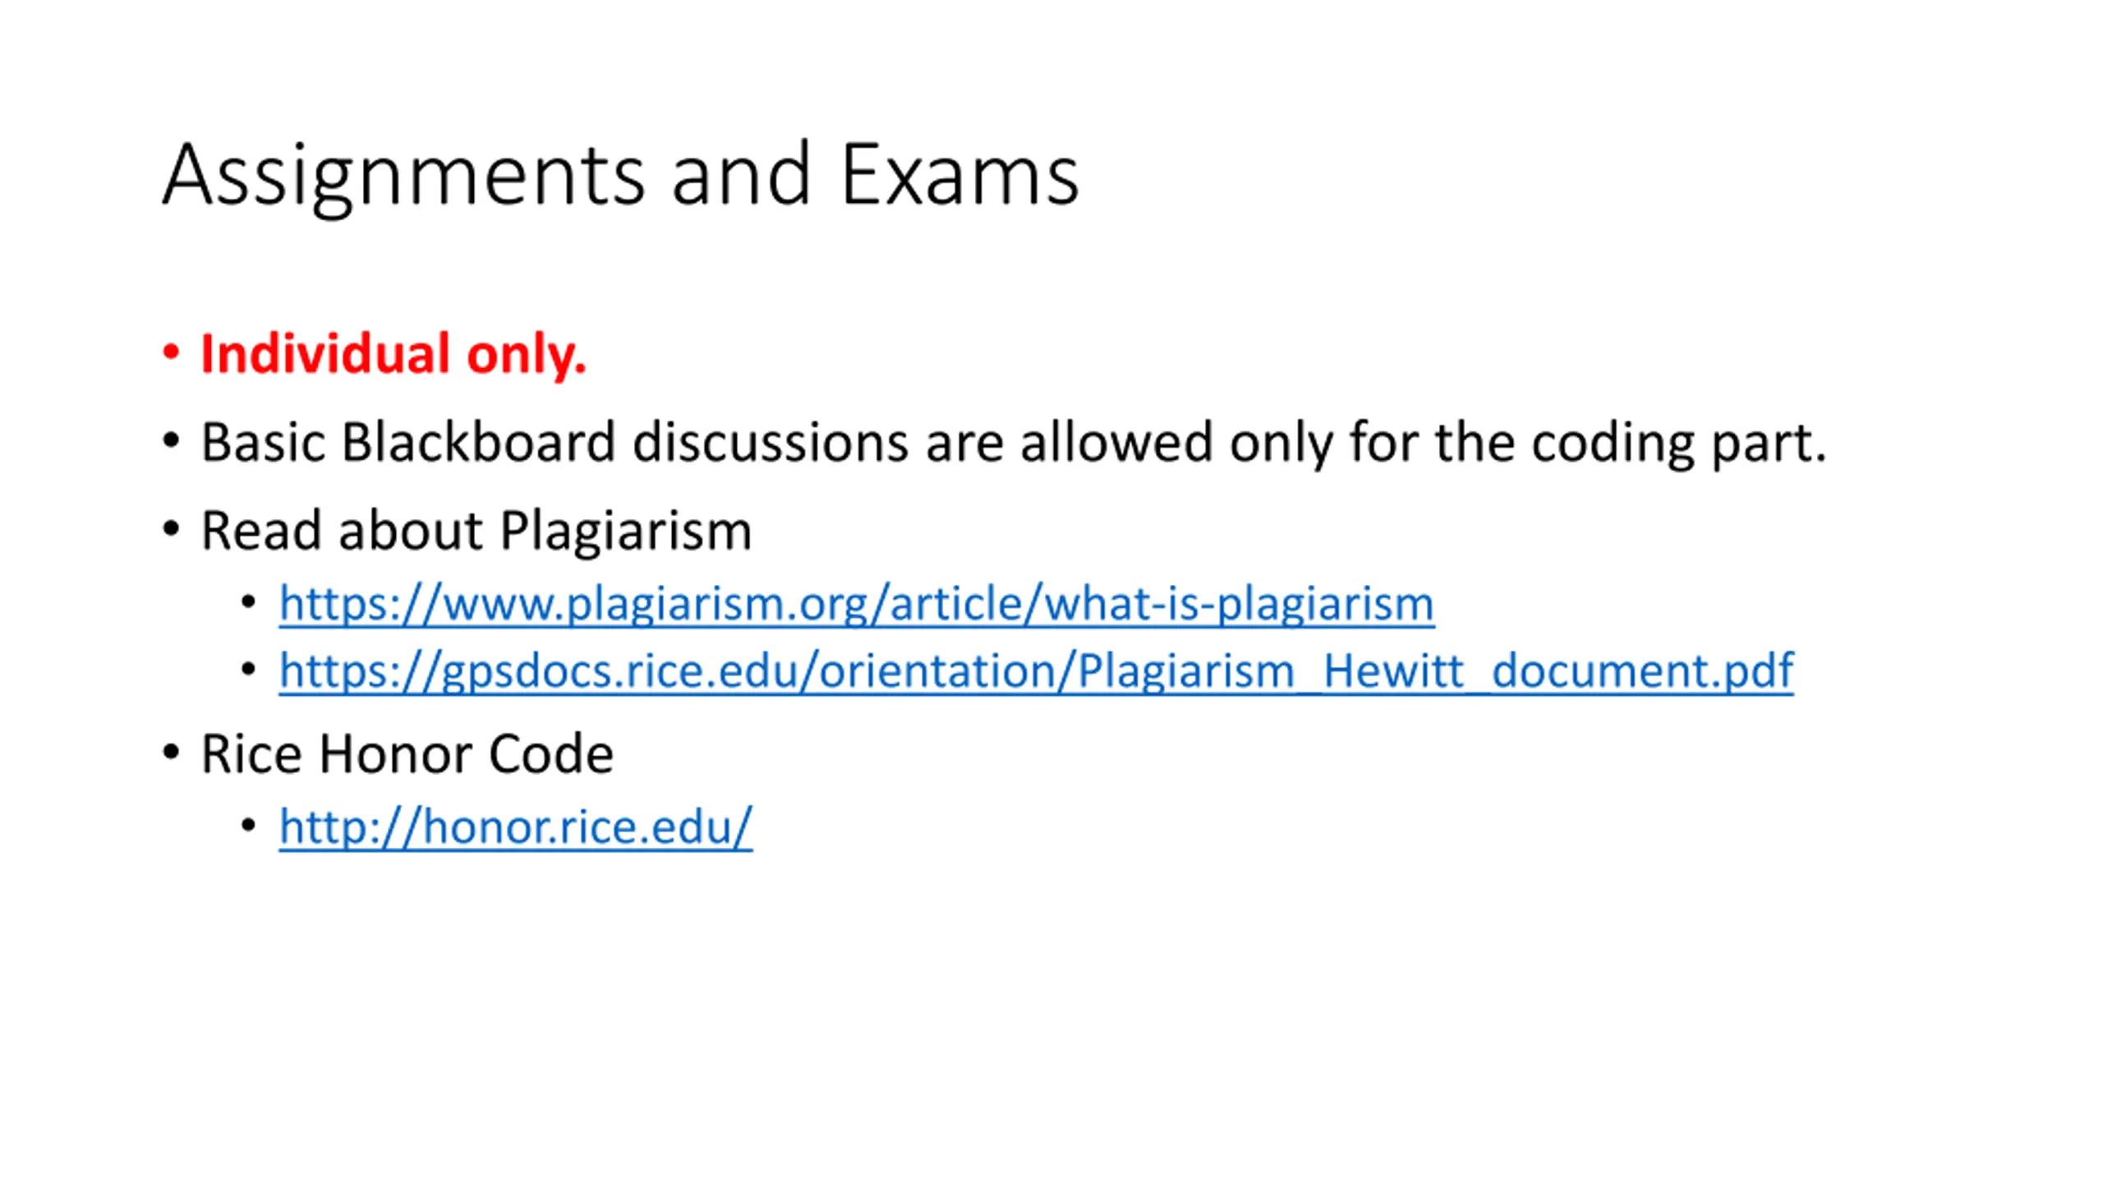Click the 'Assignments and Exams' slide title
Screen dimensions: 2103x1183
tap(621, 176)
